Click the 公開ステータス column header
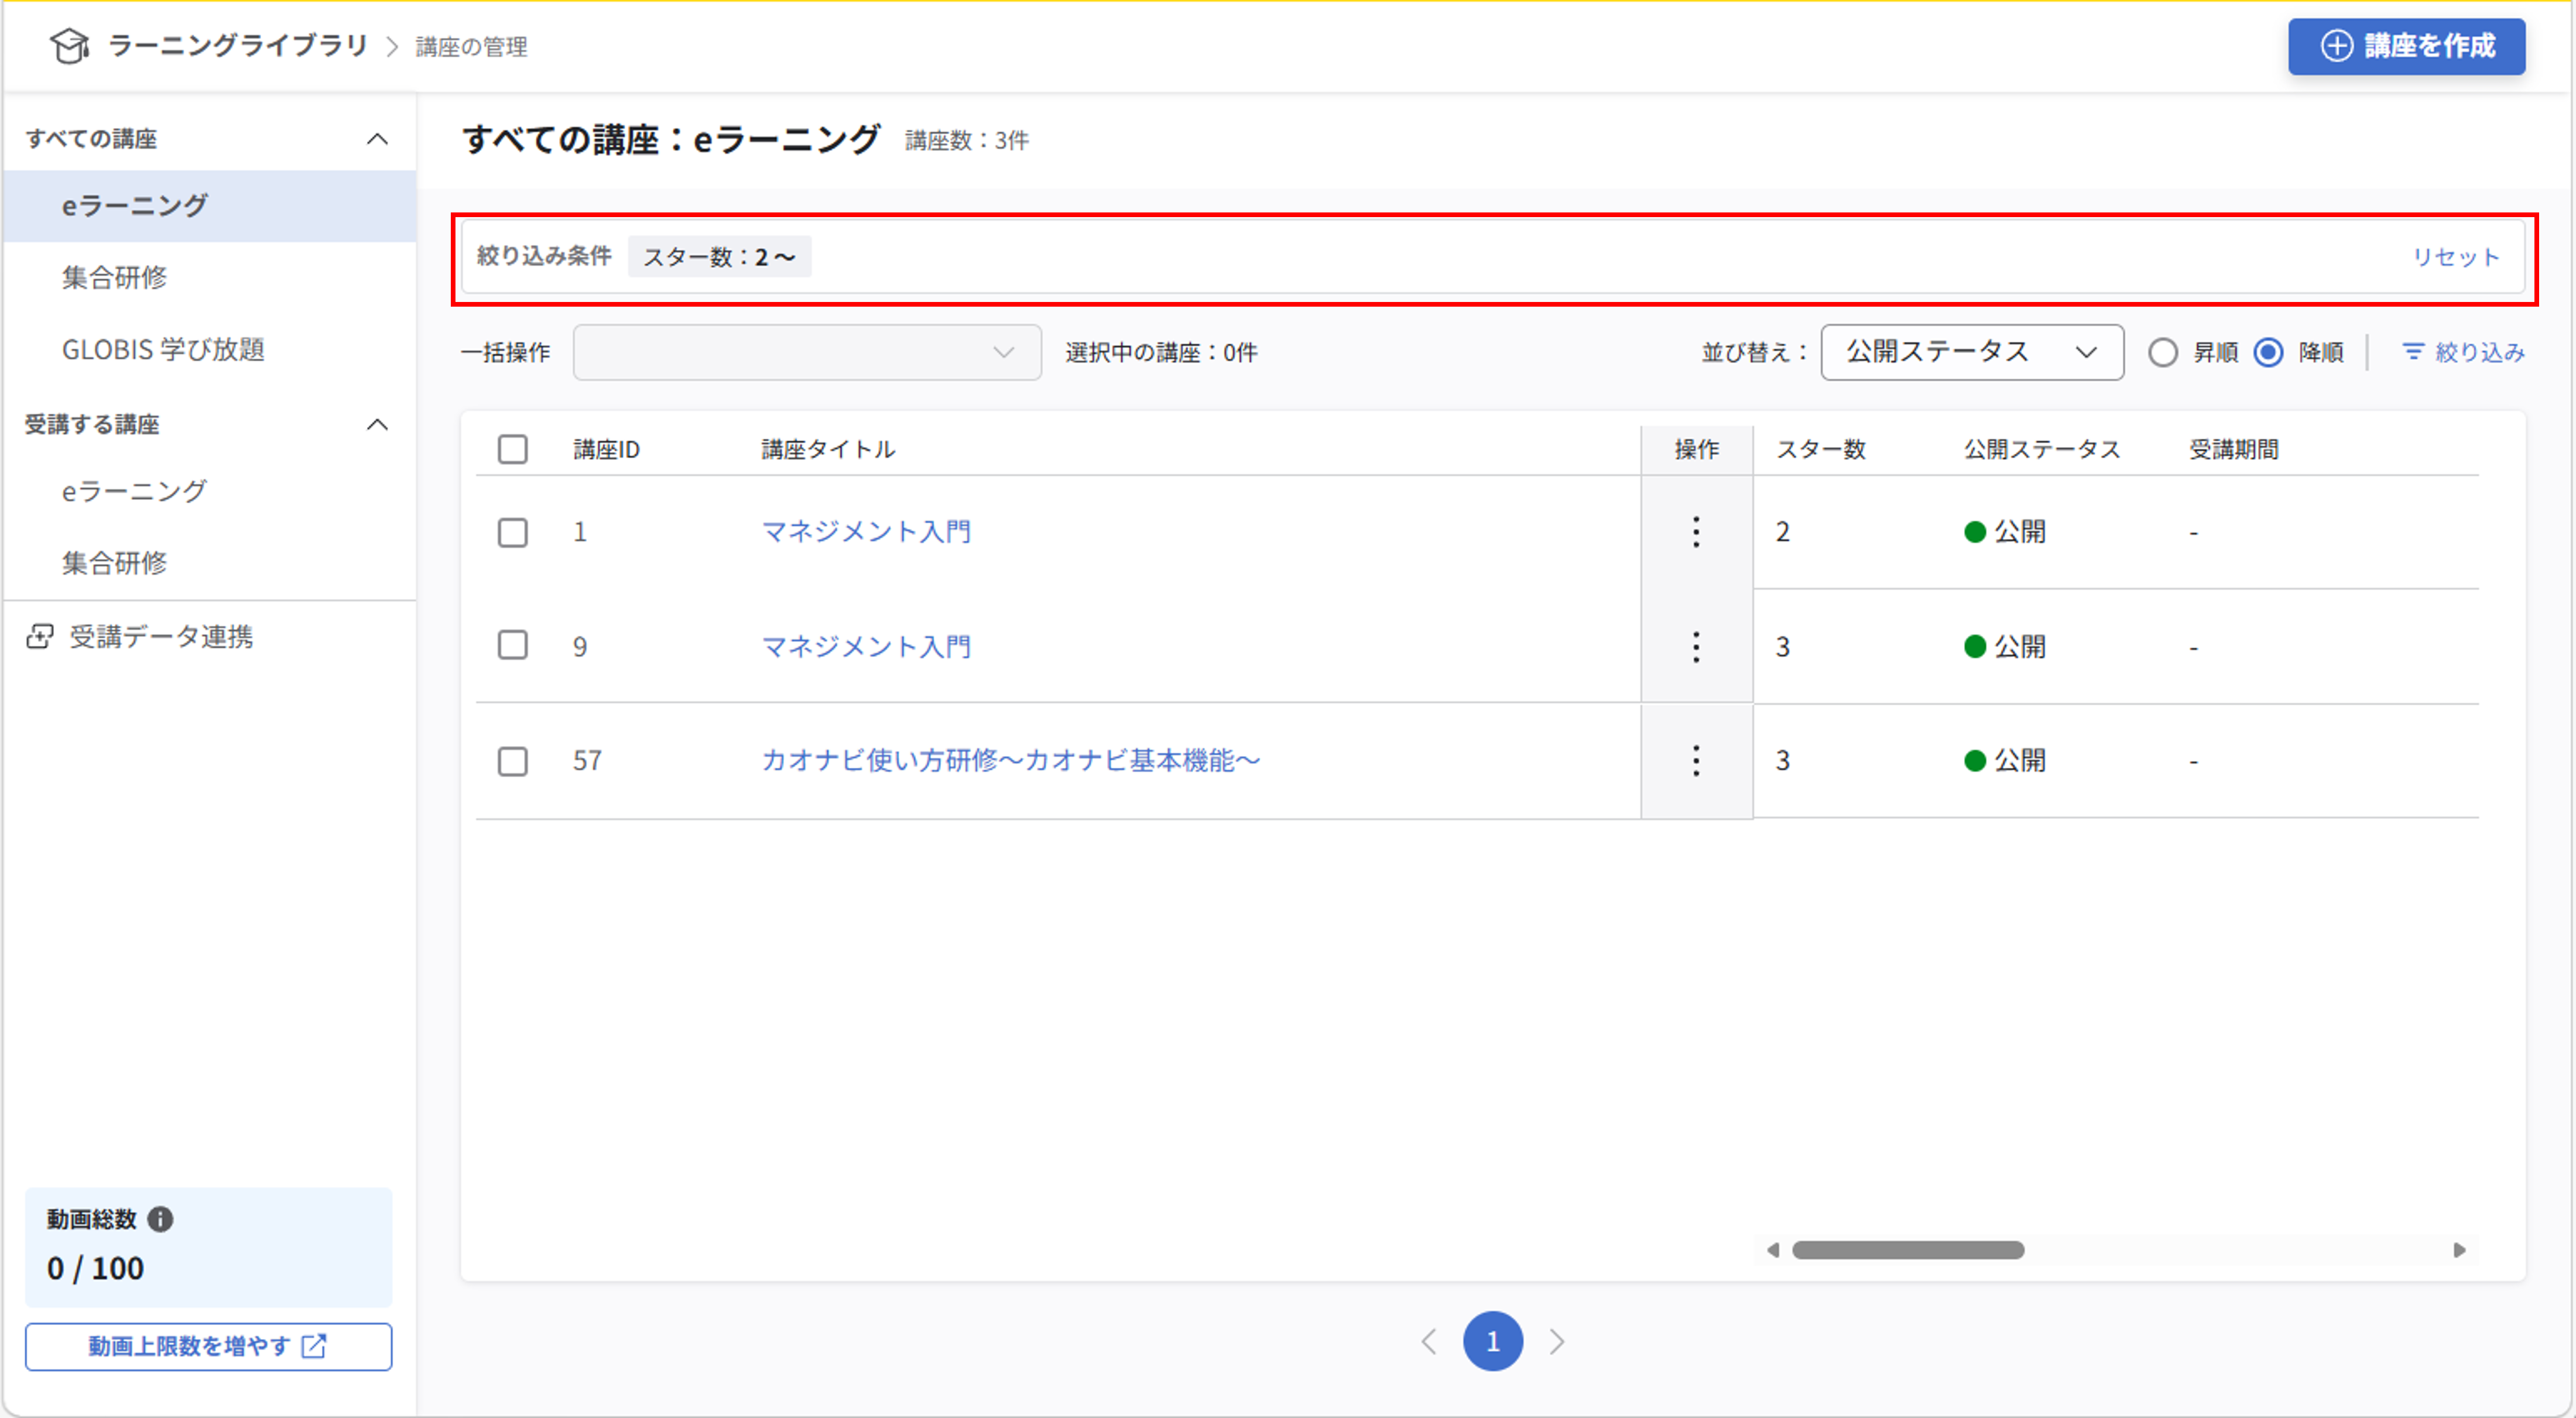Image resolution: width=2576 pixels, height=1418 pixels. (2041, 449)
